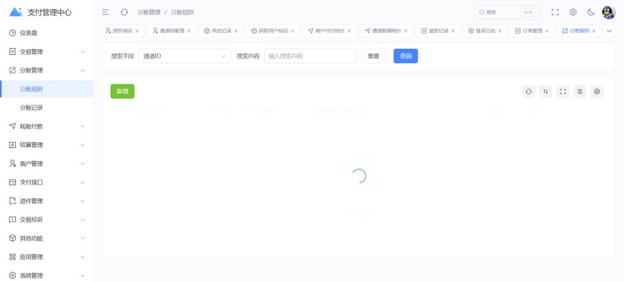This screenshot has width=624, height=282.
Task: Open the settings gear icon in header
Action: click(573, 12)
